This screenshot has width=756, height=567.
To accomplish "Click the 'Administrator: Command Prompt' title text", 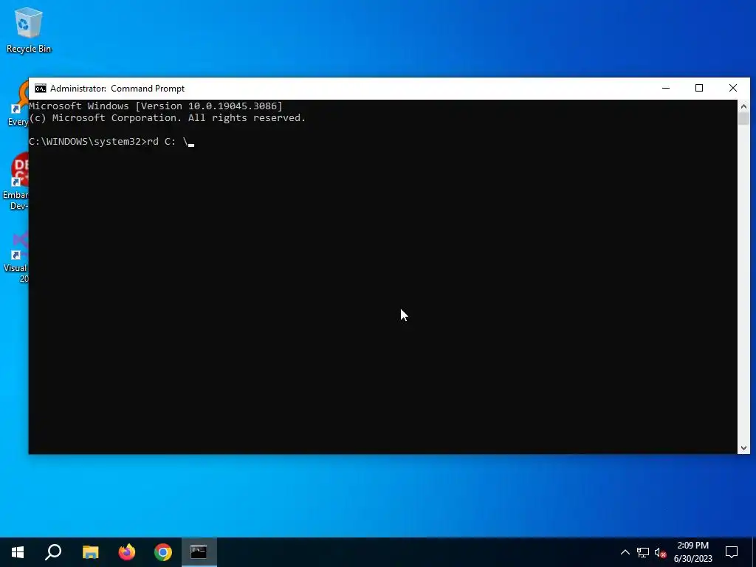I will tap(117, 89).
